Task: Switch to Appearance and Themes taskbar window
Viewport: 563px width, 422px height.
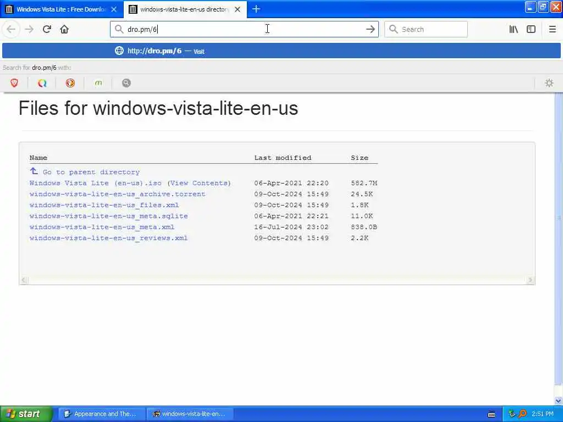Action: pyautogui.click(x=102, y=414)
